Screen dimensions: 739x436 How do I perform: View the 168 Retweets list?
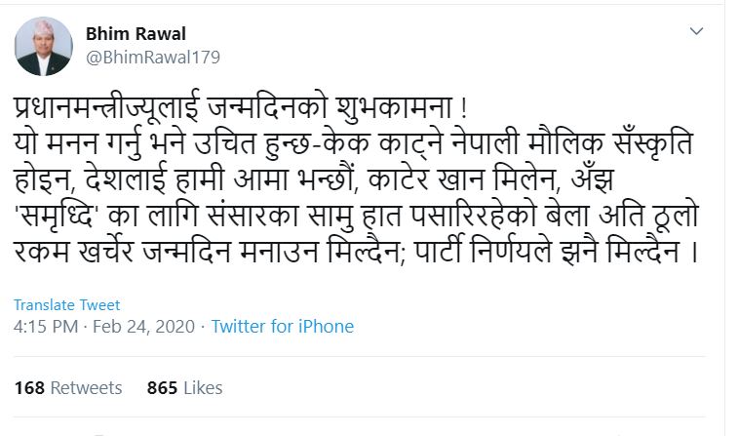pyautogui.click(x=68, y=387)
